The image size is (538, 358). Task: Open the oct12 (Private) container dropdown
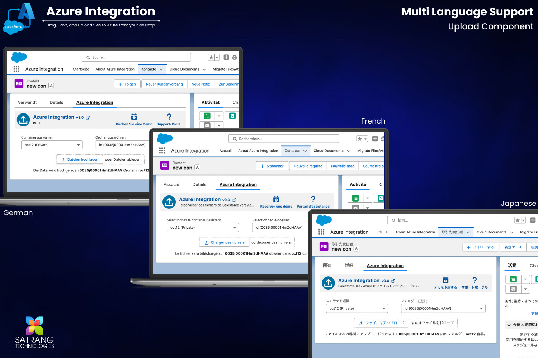pyautogui.click(x=52, y=145)
